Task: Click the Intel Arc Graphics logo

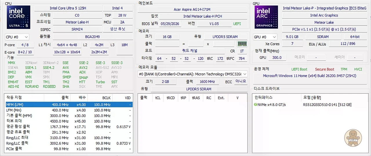Action: coord(266,17)
